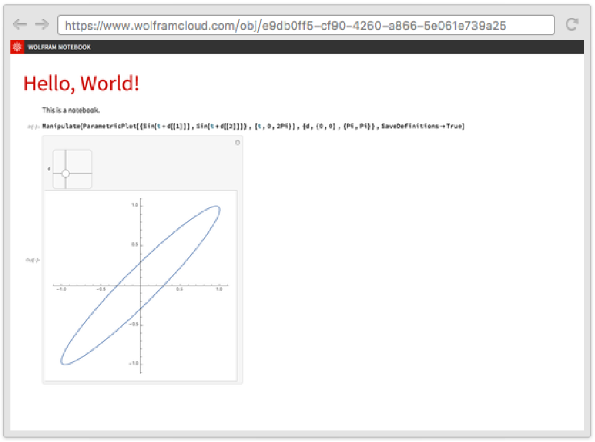Click the WOLFRAM NOTEBOOK header label
595x442 pixels.
pyautogui.click(x=59, y=47)
